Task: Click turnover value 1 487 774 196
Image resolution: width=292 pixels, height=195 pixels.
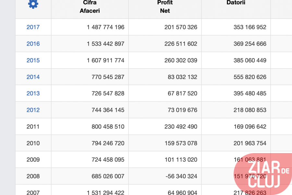Action: coord(105,27)
